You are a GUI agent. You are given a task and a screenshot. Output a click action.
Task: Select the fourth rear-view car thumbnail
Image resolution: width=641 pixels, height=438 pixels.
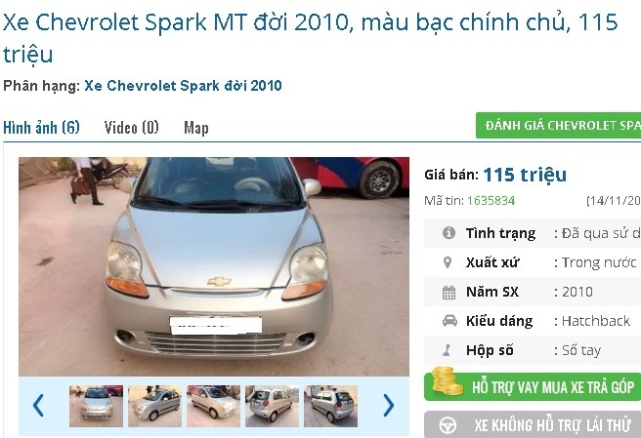tap(273, 406)
